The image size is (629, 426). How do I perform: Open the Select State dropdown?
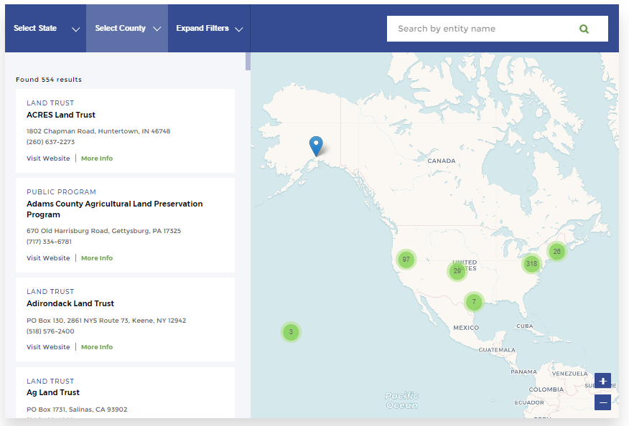tap(46, 29)
